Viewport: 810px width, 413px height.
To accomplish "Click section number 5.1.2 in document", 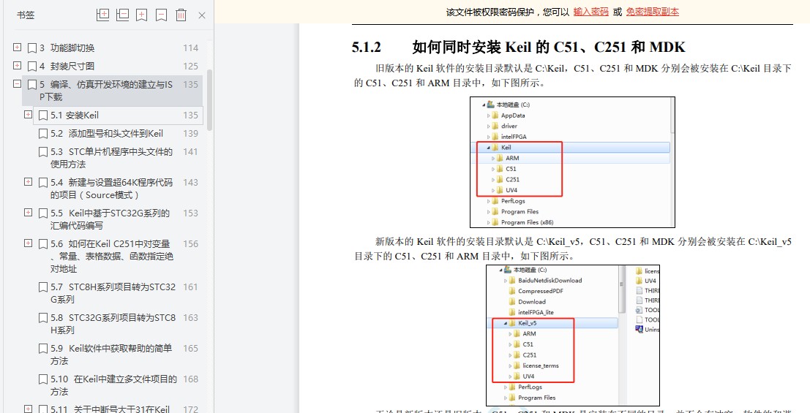I will (367, 48).
